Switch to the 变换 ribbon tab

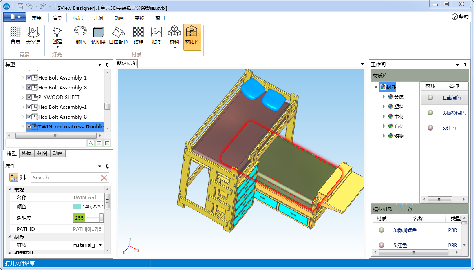[x=139, y=18]
